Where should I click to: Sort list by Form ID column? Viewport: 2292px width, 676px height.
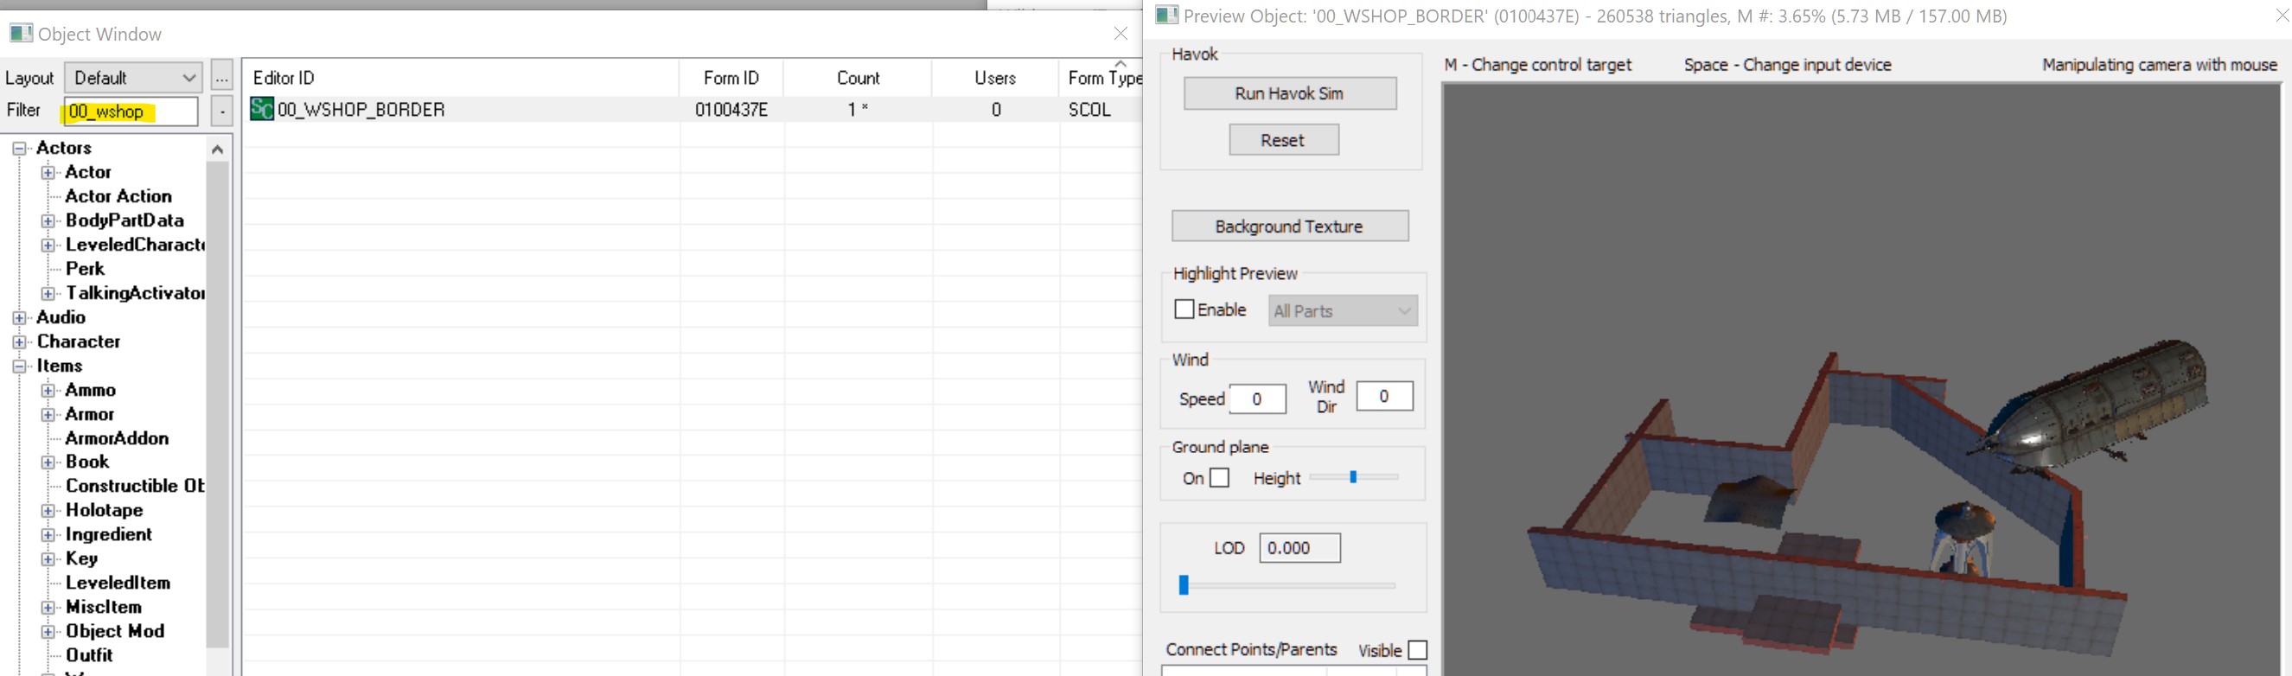(731, 78)
